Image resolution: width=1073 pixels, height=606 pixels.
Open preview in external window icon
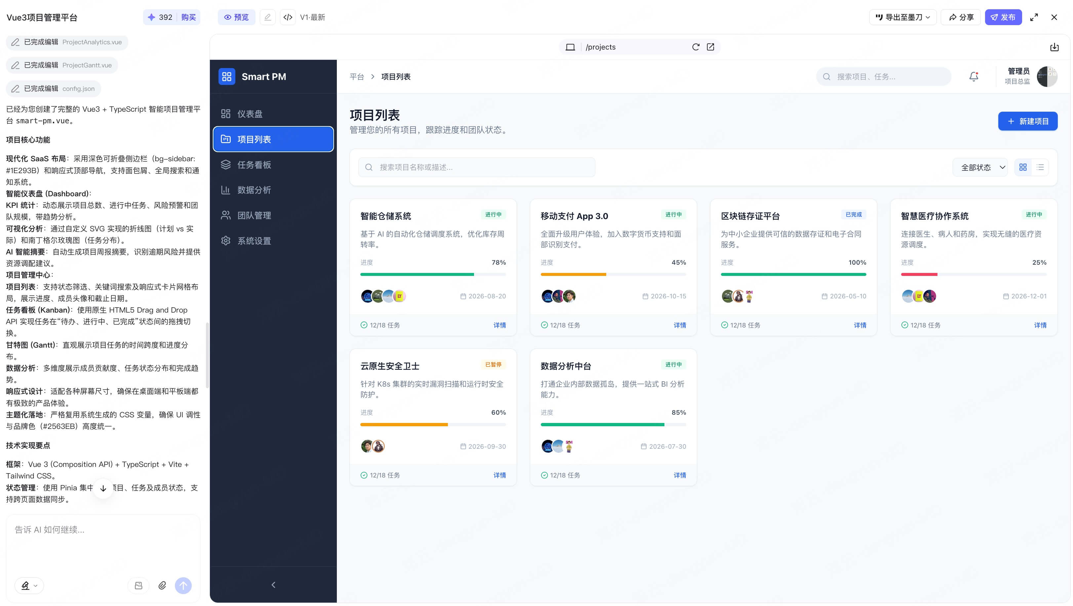[x=710, y=47]
